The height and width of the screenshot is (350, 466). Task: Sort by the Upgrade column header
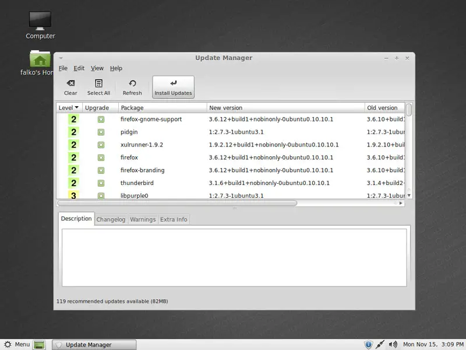click(100, 108)
